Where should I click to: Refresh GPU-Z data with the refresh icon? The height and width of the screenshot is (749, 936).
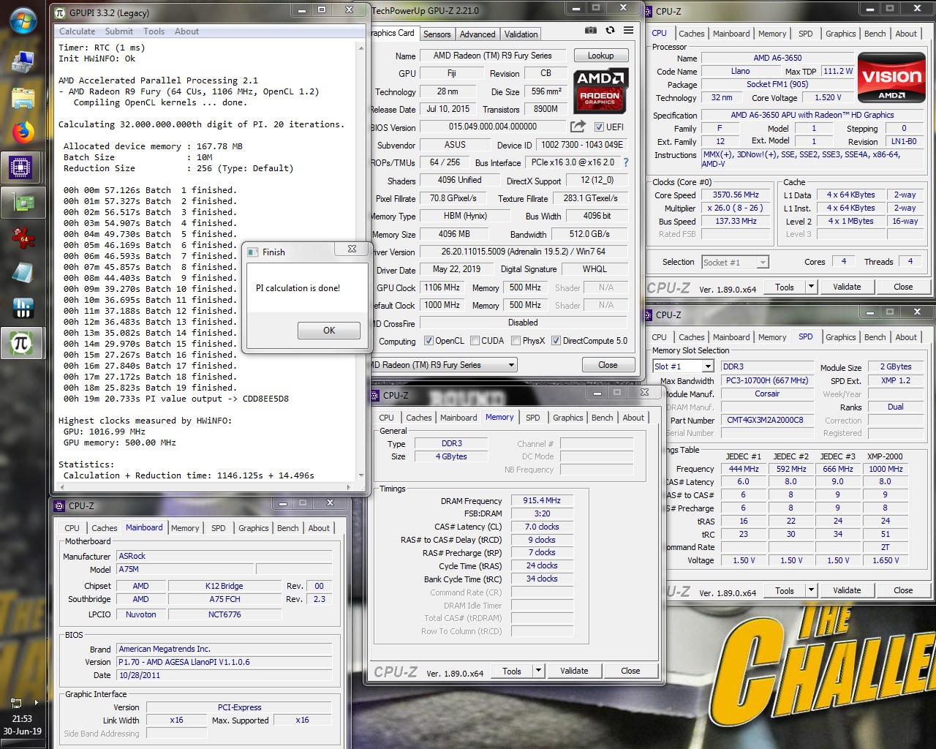(610, 31)
